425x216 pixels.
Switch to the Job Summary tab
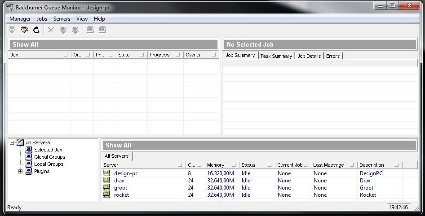tap(240, 55)
